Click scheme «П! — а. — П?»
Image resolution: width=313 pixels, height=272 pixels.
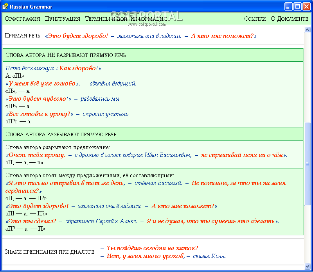point(26,213)
